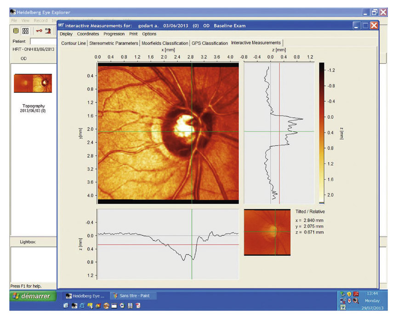Click the small overview image beside Tilted / Relative

tap(267, 232)
